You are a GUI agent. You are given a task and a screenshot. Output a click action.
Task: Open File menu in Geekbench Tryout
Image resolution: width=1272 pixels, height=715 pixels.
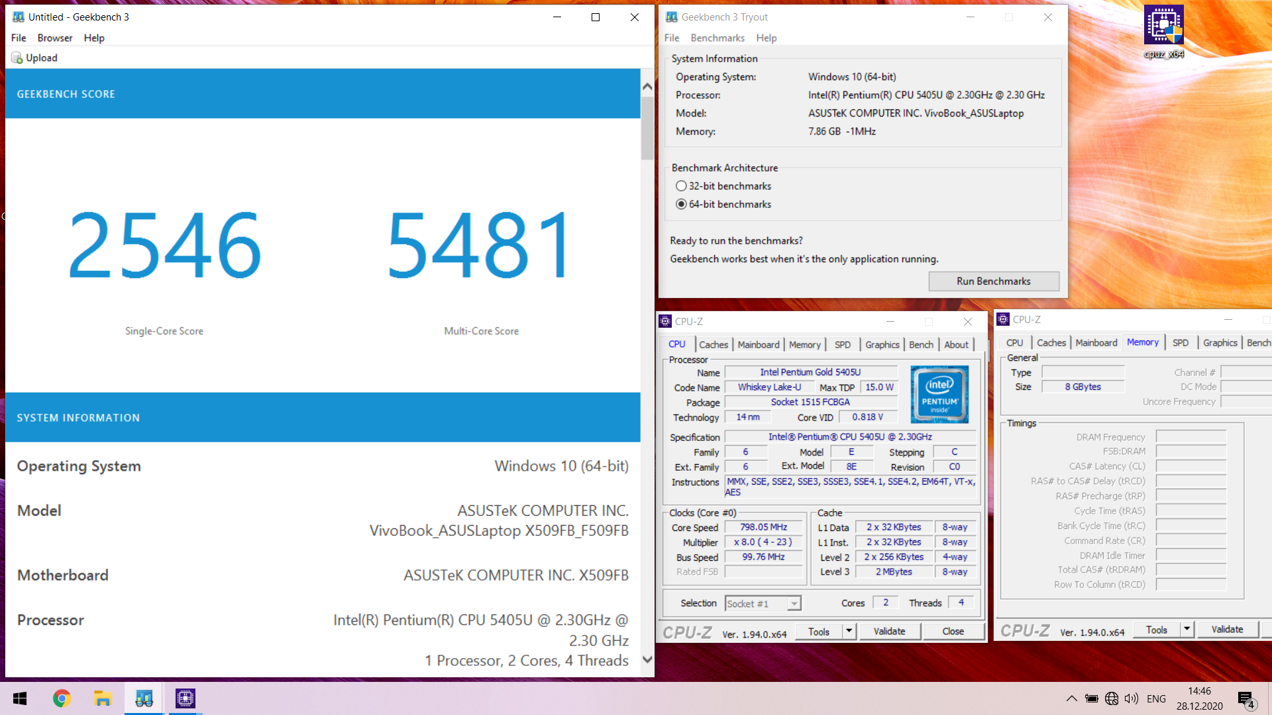(x=672, y=38)
